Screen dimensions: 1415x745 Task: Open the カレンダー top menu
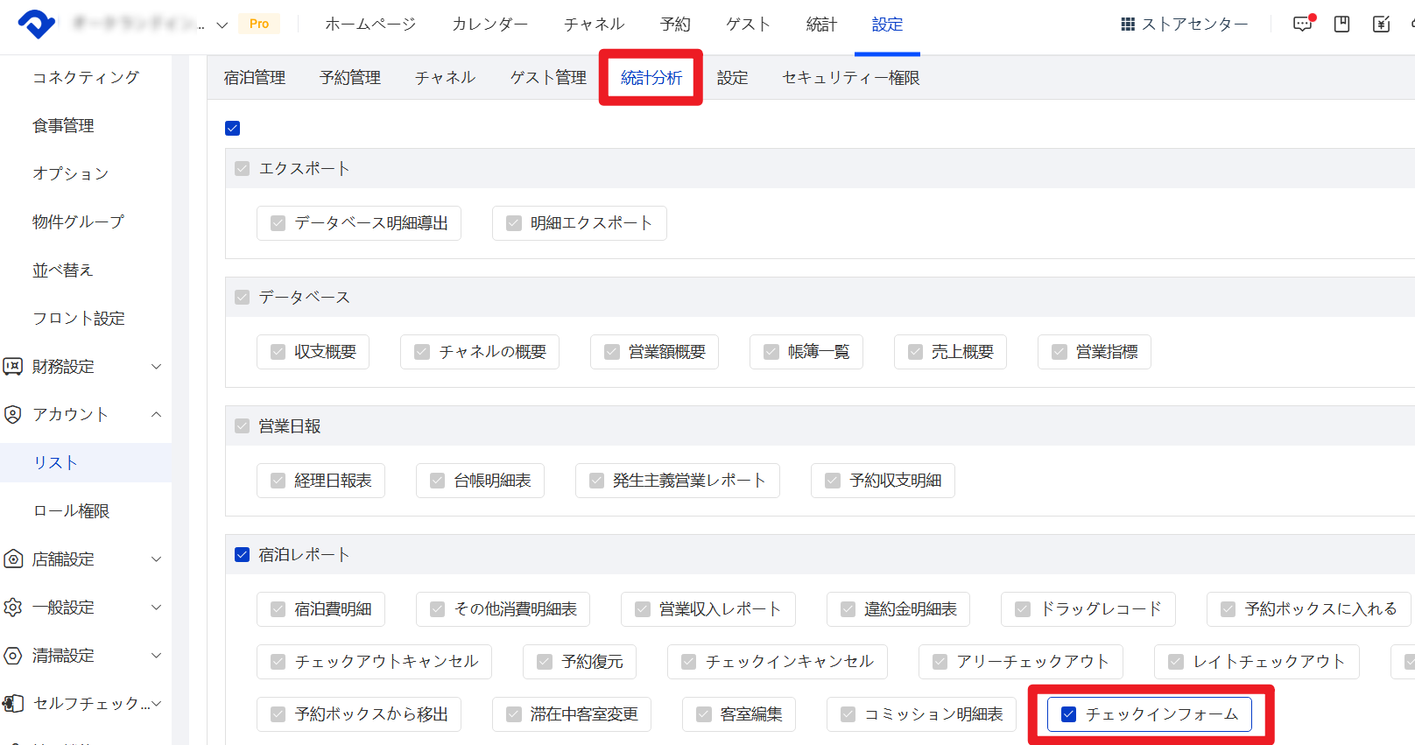click(489, 25)
